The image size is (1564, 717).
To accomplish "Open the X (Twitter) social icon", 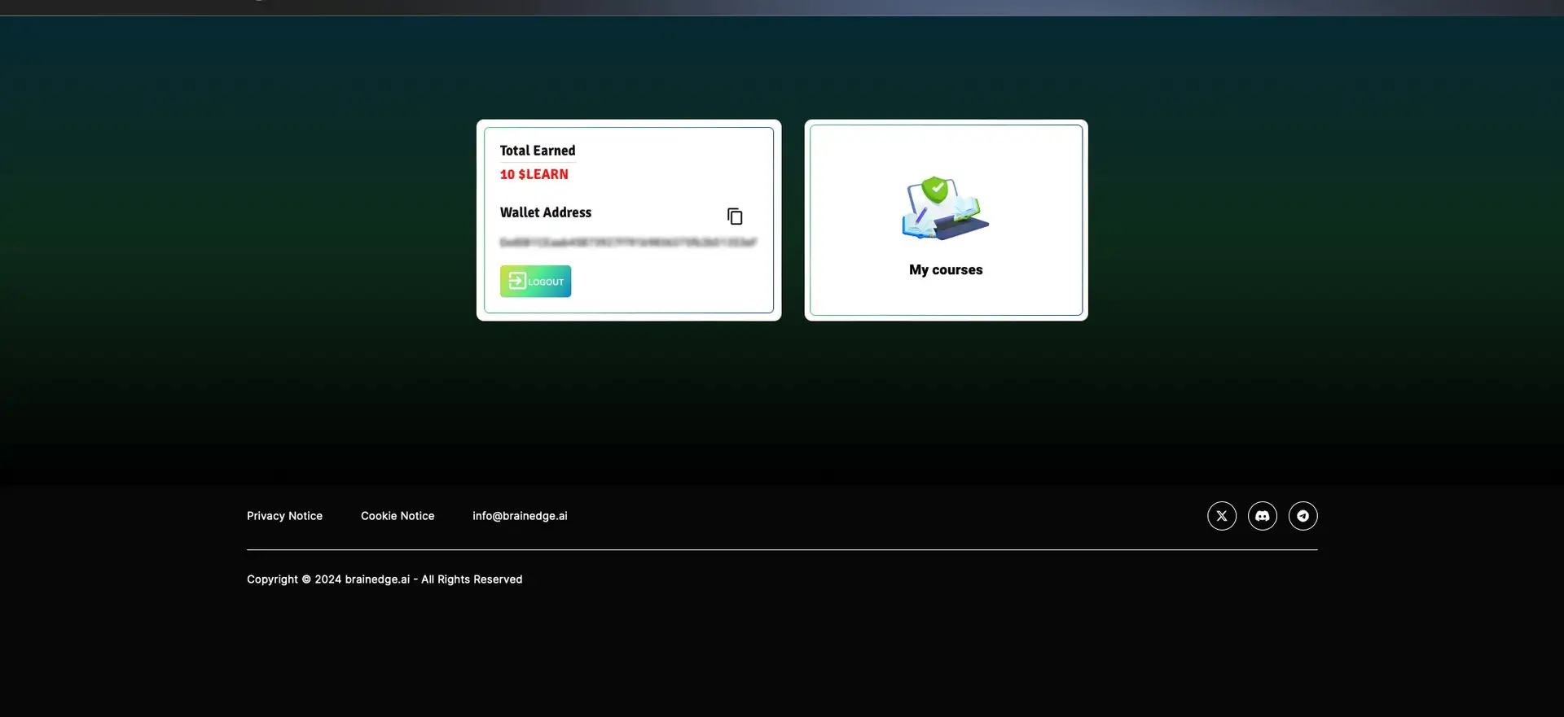I will (1221, 516).
